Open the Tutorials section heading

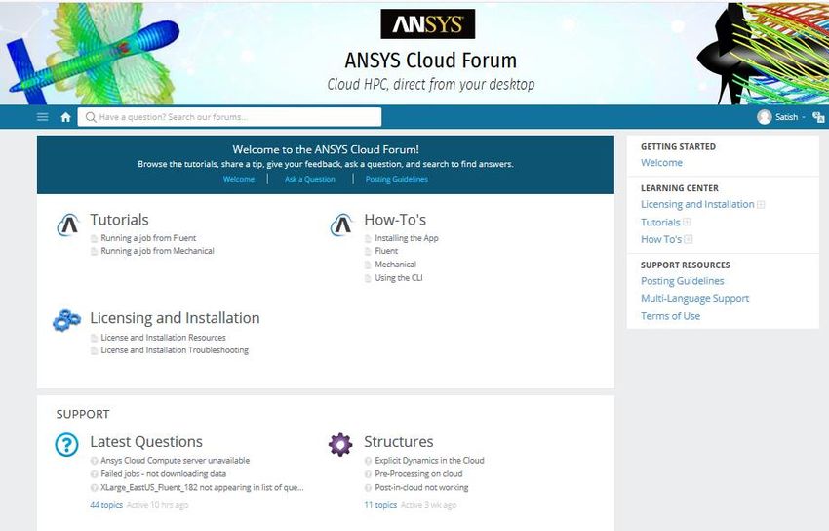point(119,220)
